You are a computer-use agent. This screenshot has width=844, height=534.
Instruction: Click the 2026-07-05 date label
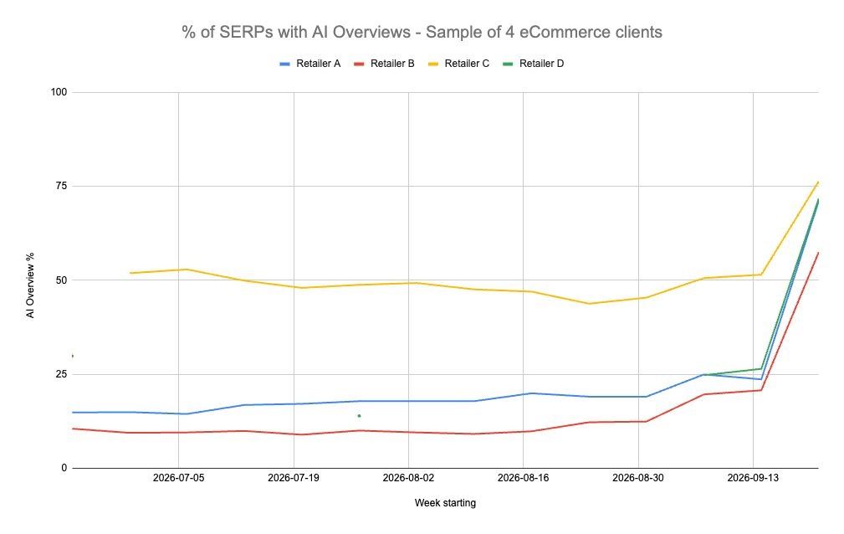click(x=179, y=478)
